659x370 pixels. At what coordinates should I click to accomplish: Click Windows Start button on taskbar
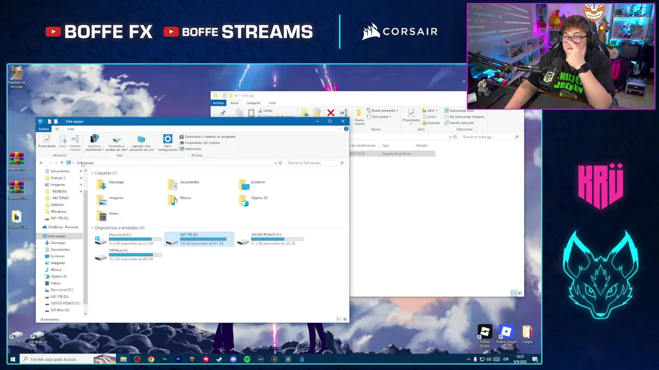click(x=13, y=359)
